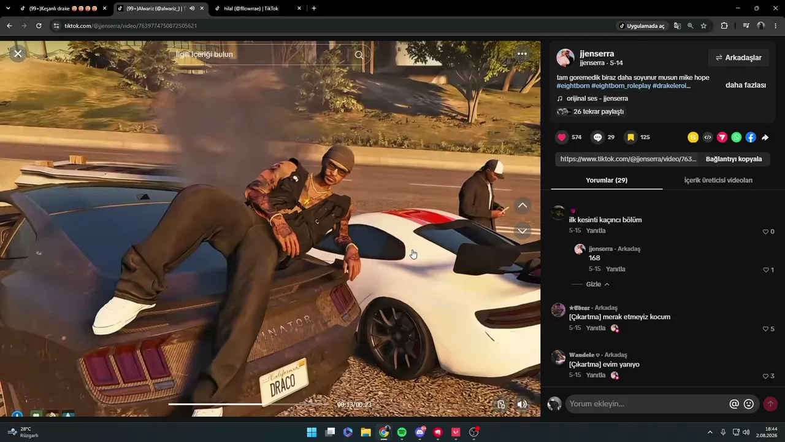This screenshot has height=442, width=785.
Task: Launch Spotify from the taskbar
Action: 402,432
